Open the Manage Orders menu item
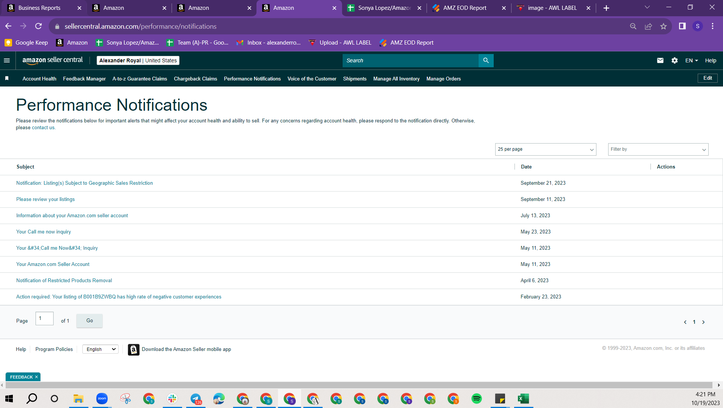Image resolution: width=723 pixels, height=408 pixels. click(x=443, y=79)
